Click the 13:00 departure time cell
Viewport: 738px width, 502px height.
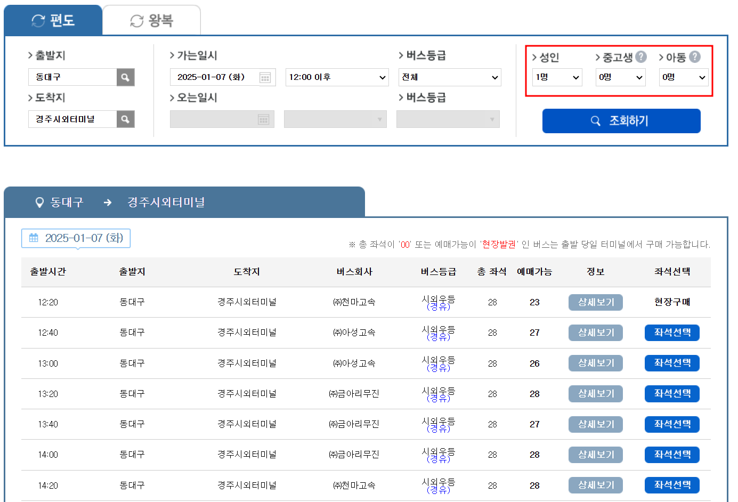tap(48, 363)
